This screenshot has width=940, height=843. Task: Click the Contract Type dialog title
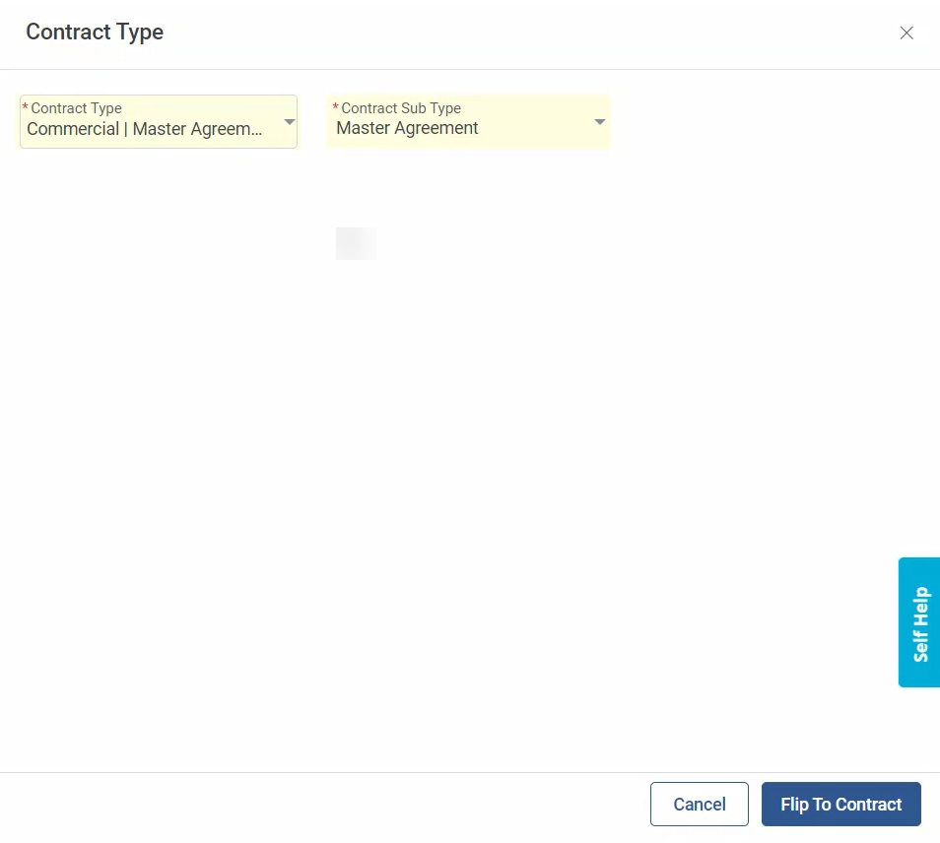(95, 32)
